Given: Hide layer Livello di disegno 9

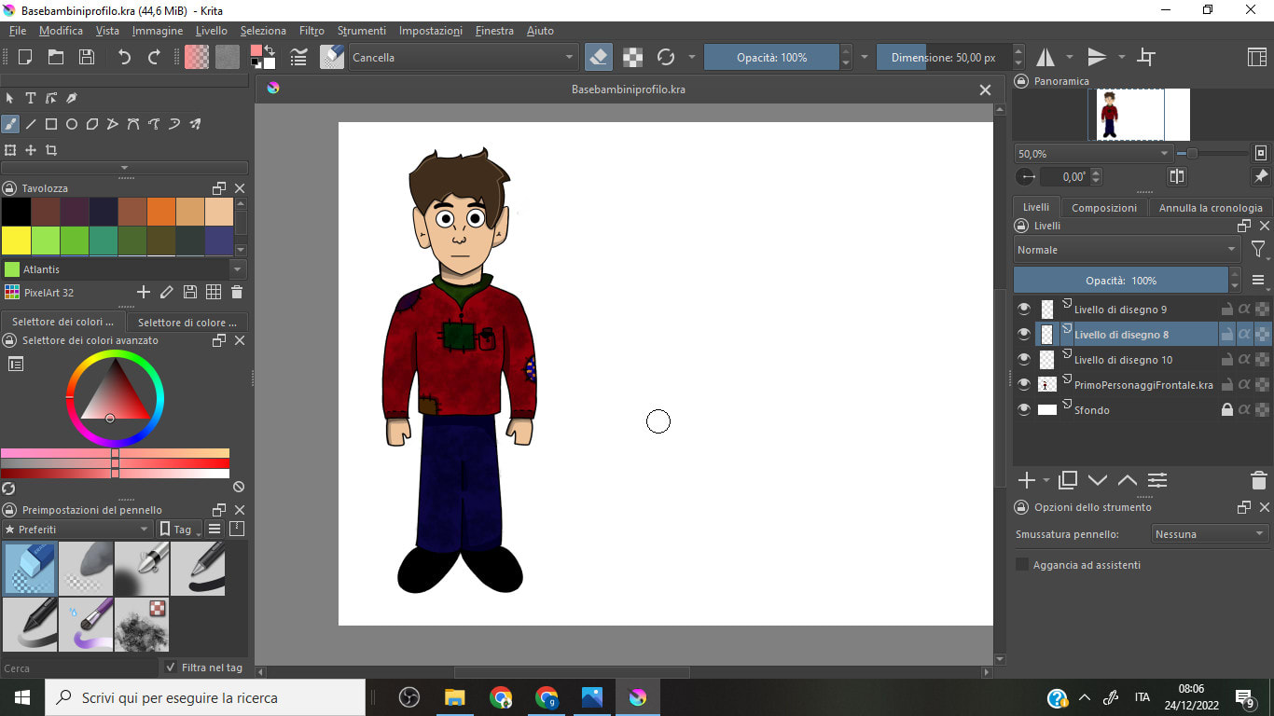Looking at the screenshot, I should 1024,310.
